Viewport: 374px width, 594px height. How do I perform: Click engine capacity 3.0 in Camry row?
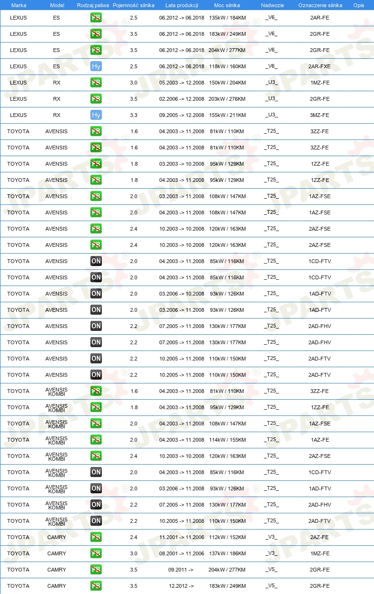[133, 553]
